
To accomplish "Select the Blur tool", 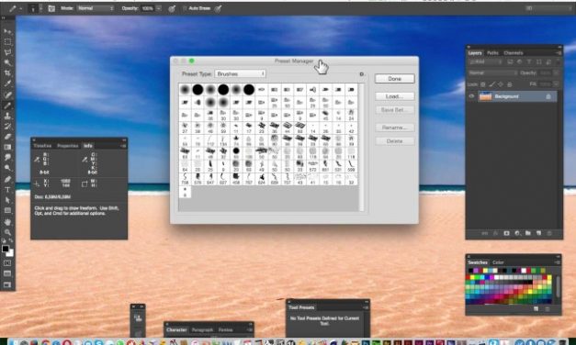I will click(7, 157).
